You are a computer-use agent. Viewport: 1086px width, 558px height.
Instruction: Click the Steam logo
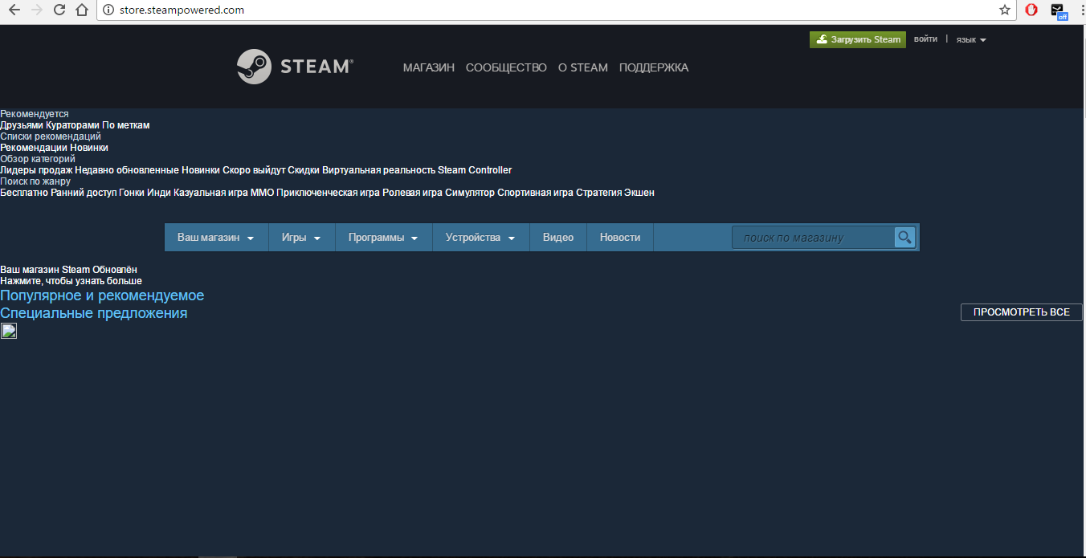pyautogui.click(x=295, y=67)
